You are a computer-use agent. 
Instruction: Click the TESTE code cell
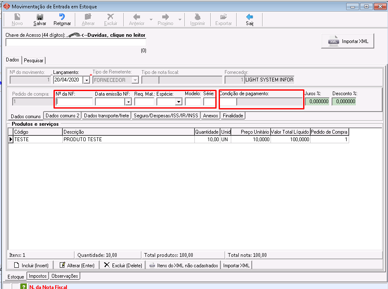[38, 139]
